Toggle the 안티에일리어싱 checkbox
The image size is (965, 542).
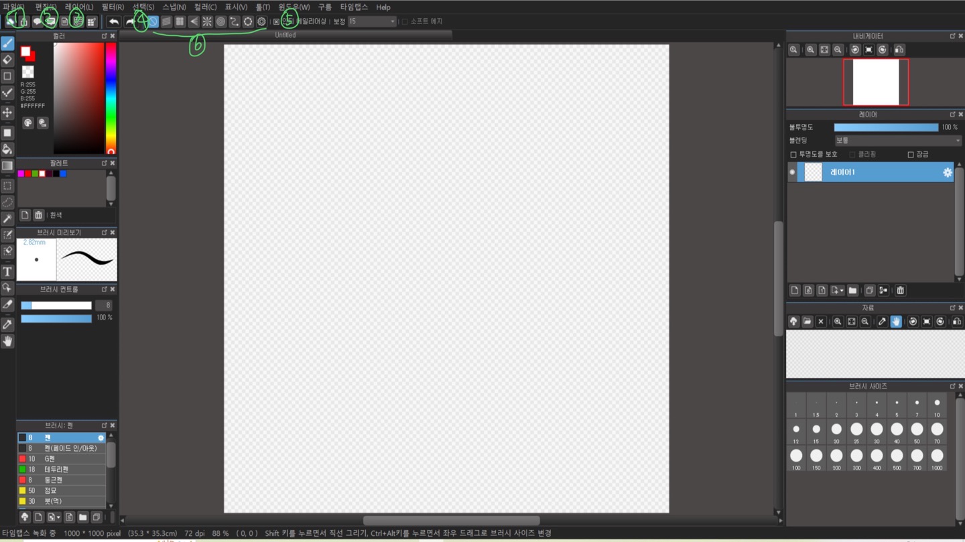point(276,21)
